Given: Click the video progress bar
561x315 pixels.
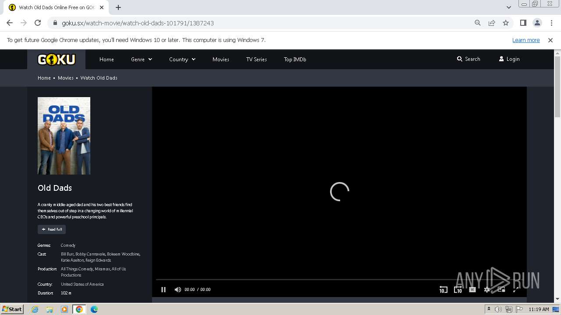Looking at the screenshot, I should (339, 279).
